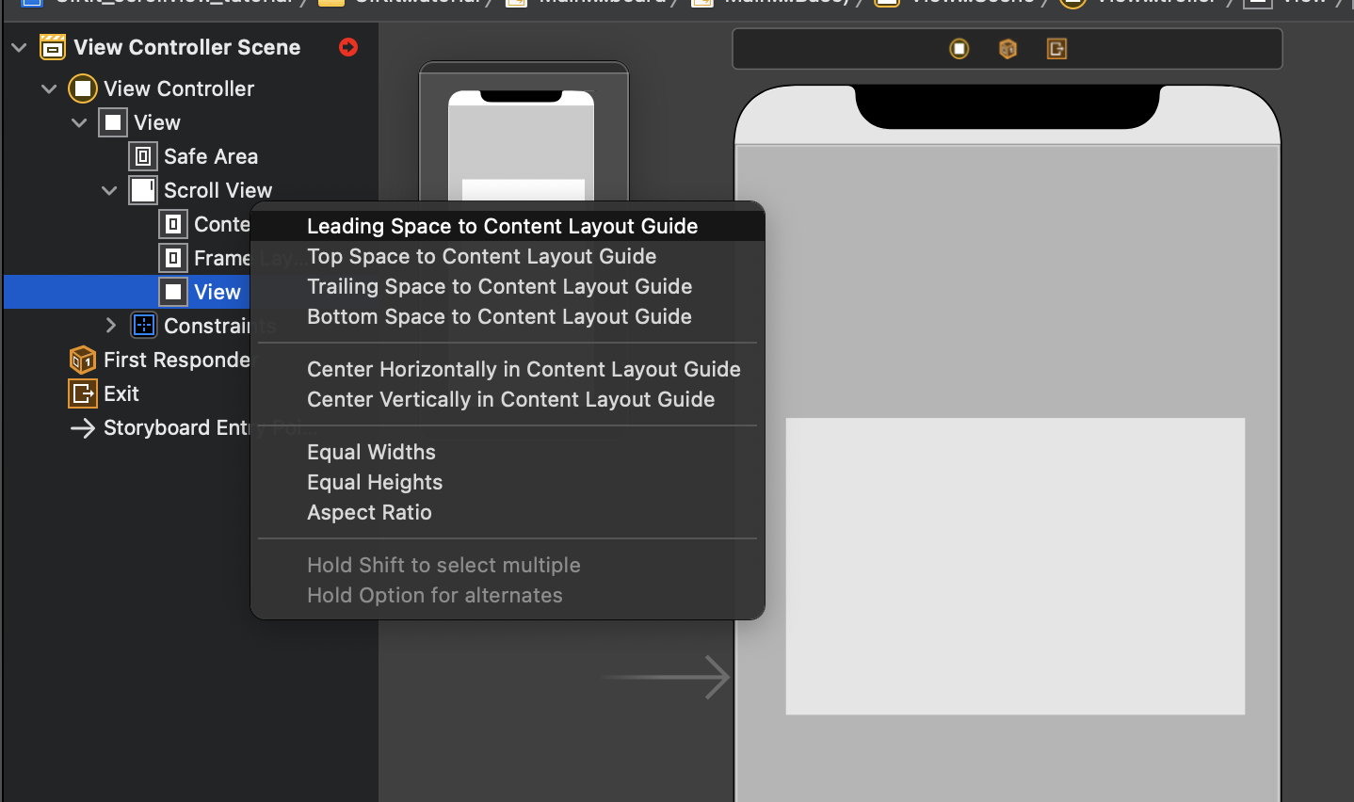Click the selected nested View icon
Viewport: 1354px width, 802px height.
(x=173, y=292)
